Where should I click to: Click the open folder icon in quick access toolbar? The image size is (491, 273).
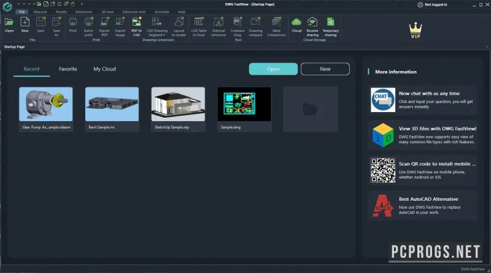pyautogui.click(x=39, y=4)
